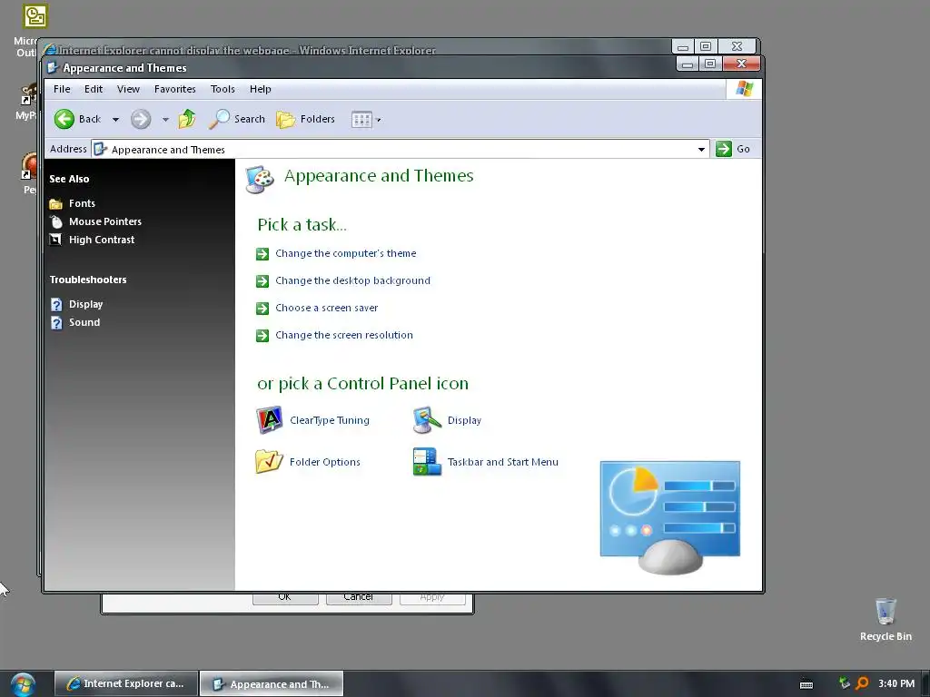Expand the Views dropdown arrow

click(379, 121)
